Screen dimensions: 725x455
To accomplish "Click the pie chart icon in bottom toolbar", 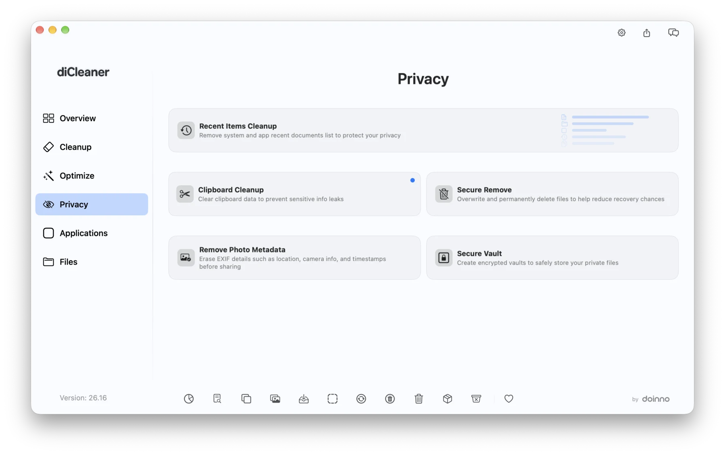I will coord(188,399).
